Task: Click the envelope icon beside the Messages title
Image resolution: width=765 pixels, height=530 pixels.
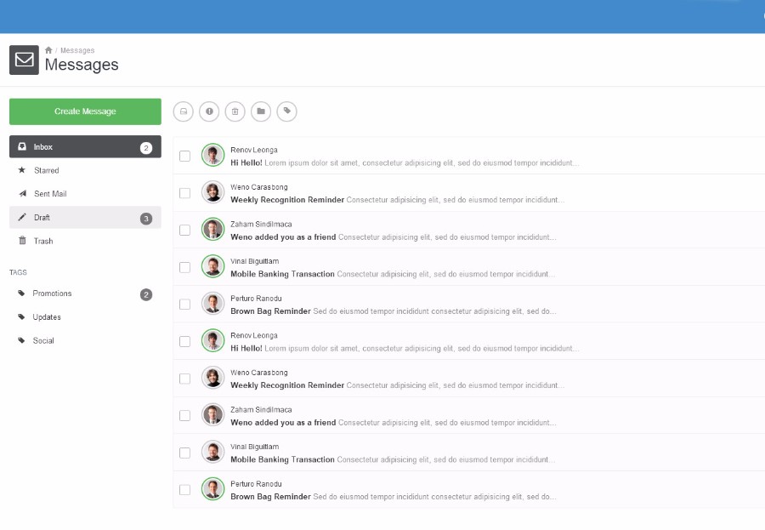Action: coord(24,60)
